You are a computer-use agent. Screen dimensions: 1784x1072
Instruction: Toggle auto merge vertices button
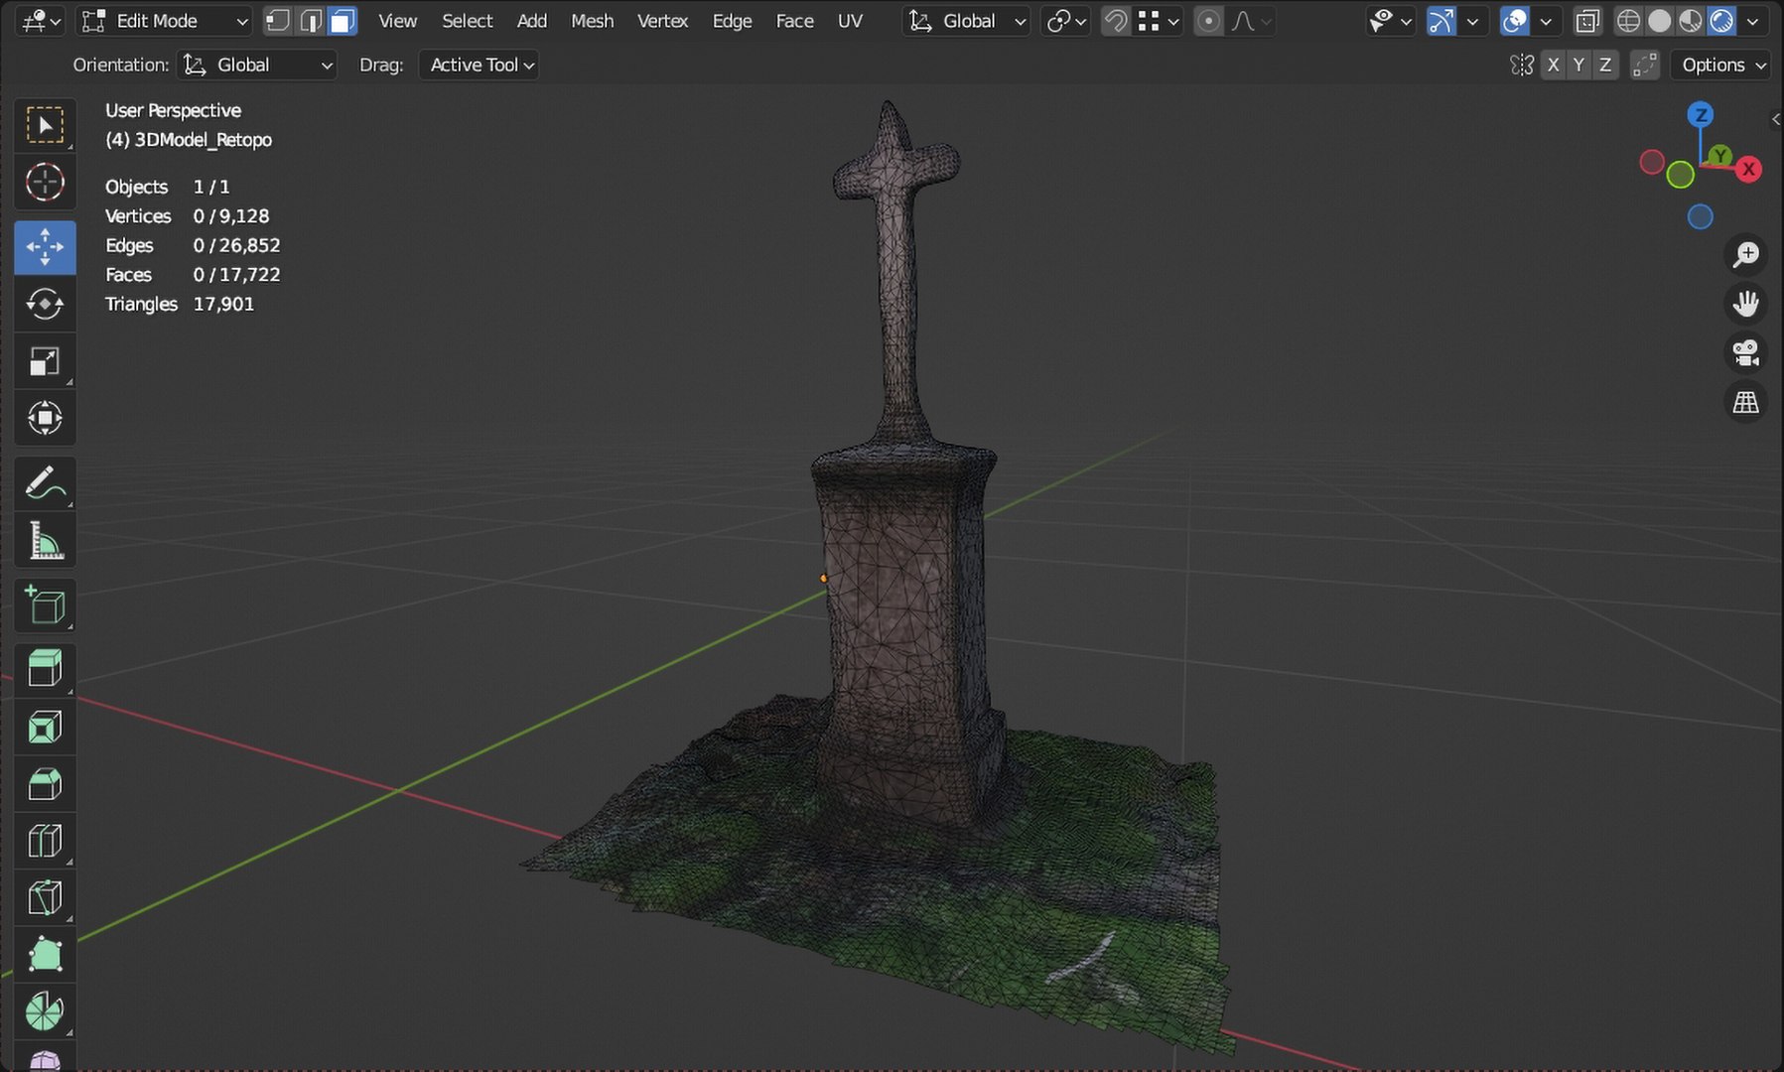[1644, 65]
